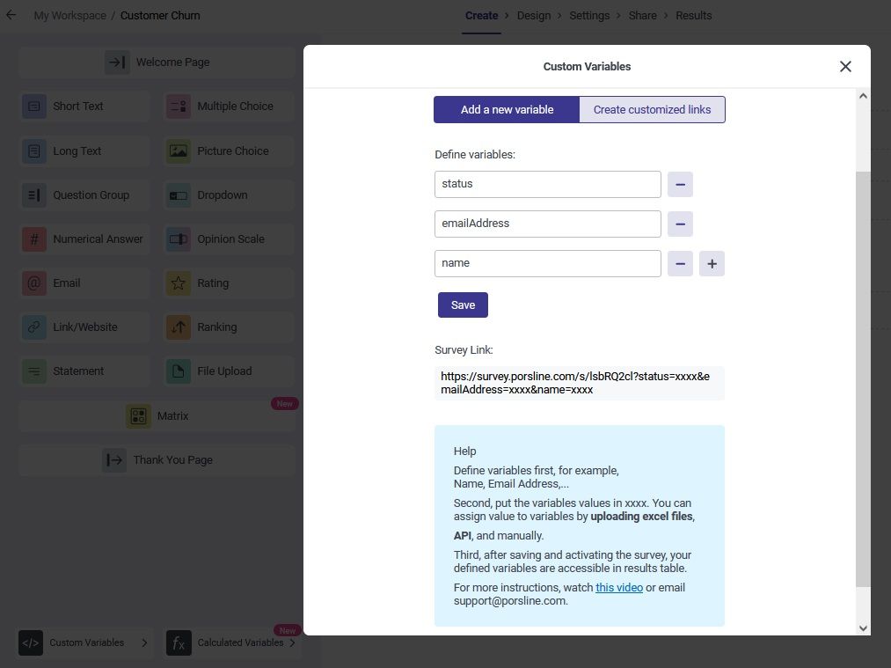Remove the emailAddress variable with its minus button

[x=680, y=224]
